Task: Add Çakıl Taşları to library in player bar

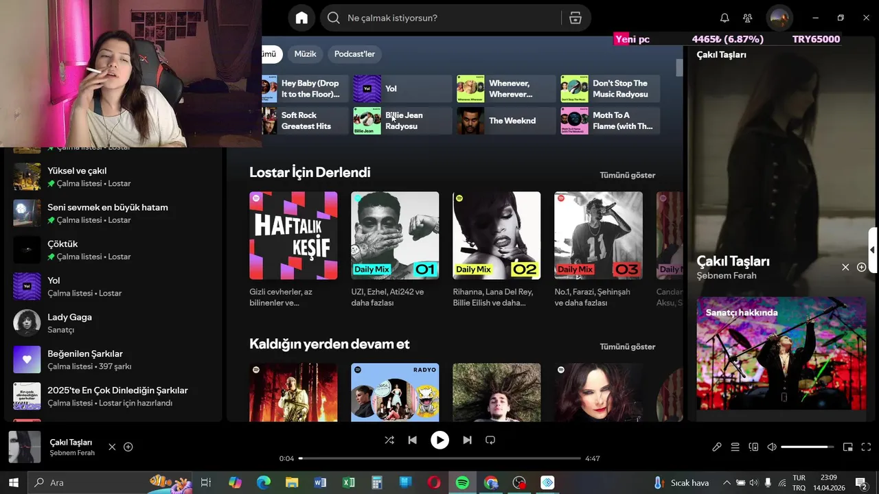Action: click(x=128, y=447)
